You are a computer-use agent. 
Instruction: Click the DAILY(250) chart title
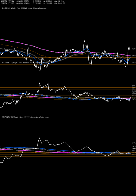pos(24,8)
